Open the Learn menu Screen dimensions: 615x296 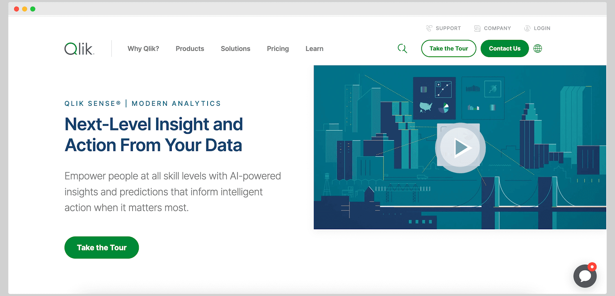[314, 49]
